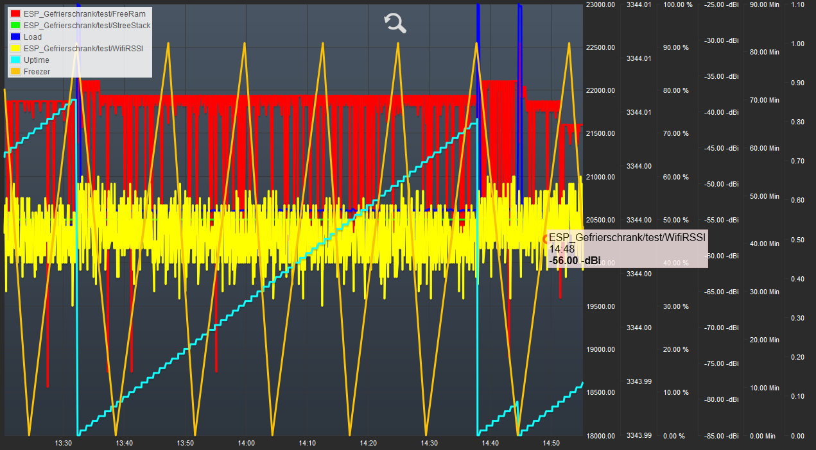816x450 pixels.
Task: Click the -35.00 -dBi axis label
Action: [722, 76]
